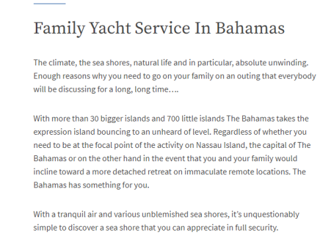Click the text 'absolute unwinding.'

click(272, 63)
